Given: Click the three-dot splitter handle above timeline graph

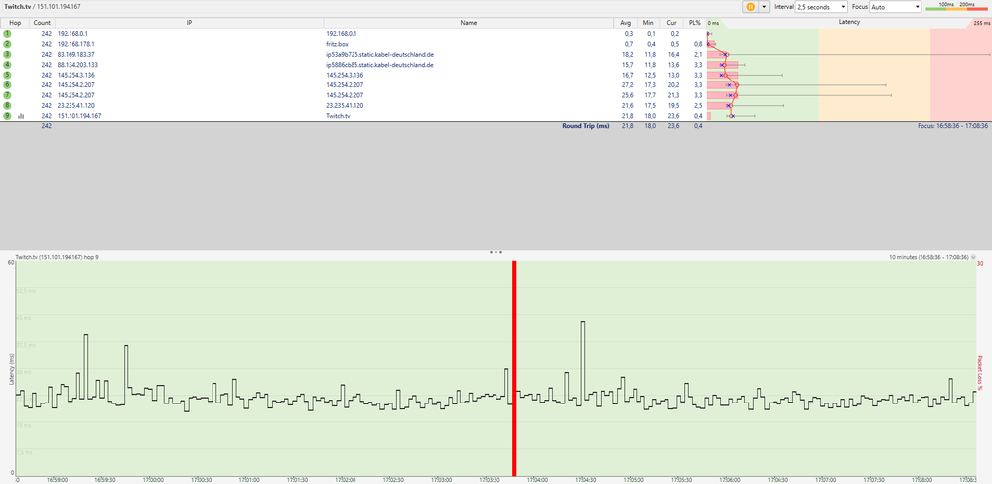Looking at the screenshot, I should click(496, 252).
